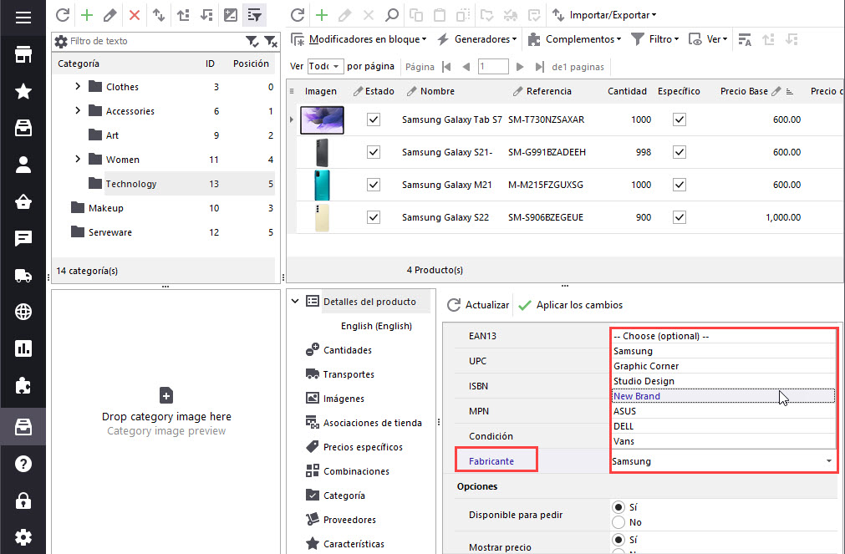The height and width of the screenshot is (554, 845).
Task: Toggle Estado checkbox for Samsung Galaxy M21
Action: pos(374,185)
